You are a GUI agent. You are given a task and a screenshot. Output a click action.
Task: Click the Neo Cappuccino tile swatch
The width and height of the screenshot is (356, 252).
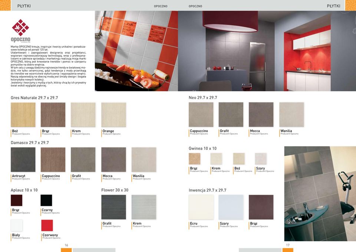coord(201,115)
